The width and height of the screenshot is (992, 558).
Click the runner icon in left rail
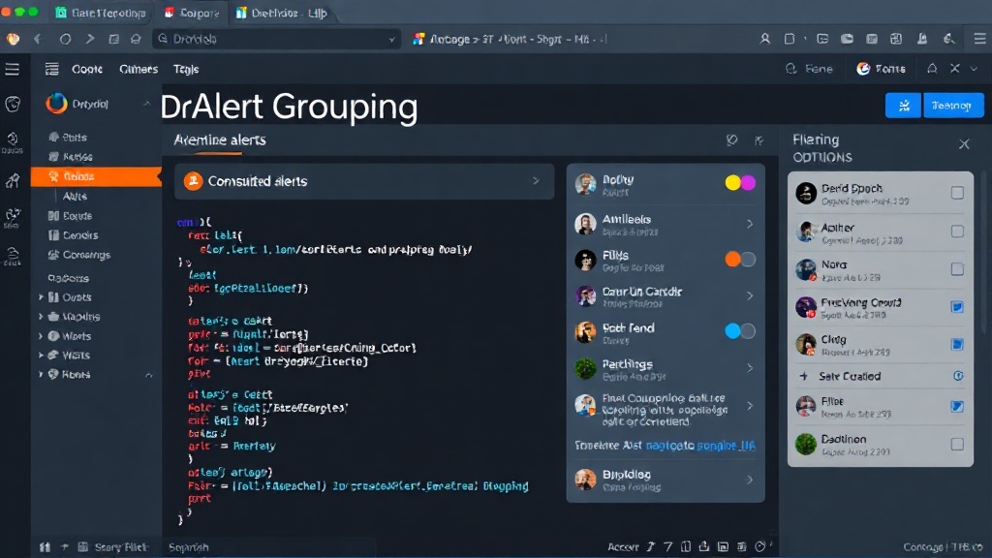point(13,181)
